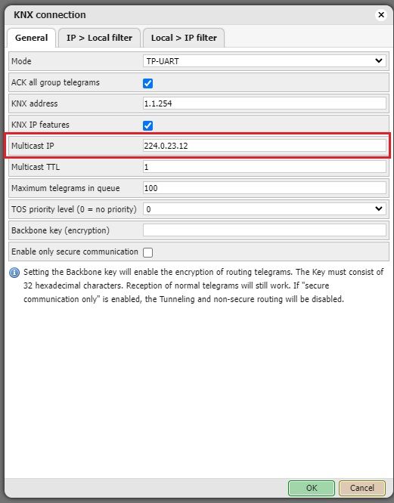Click the Mode dropdown arrow chevron

click(379, 60)
